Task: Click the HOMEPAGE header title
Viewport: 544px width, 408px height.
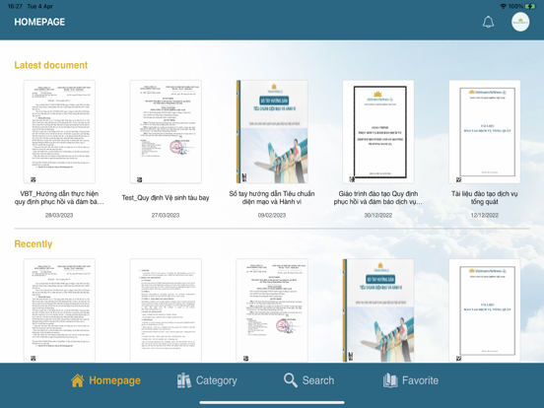Action: [x=39, y=22]
